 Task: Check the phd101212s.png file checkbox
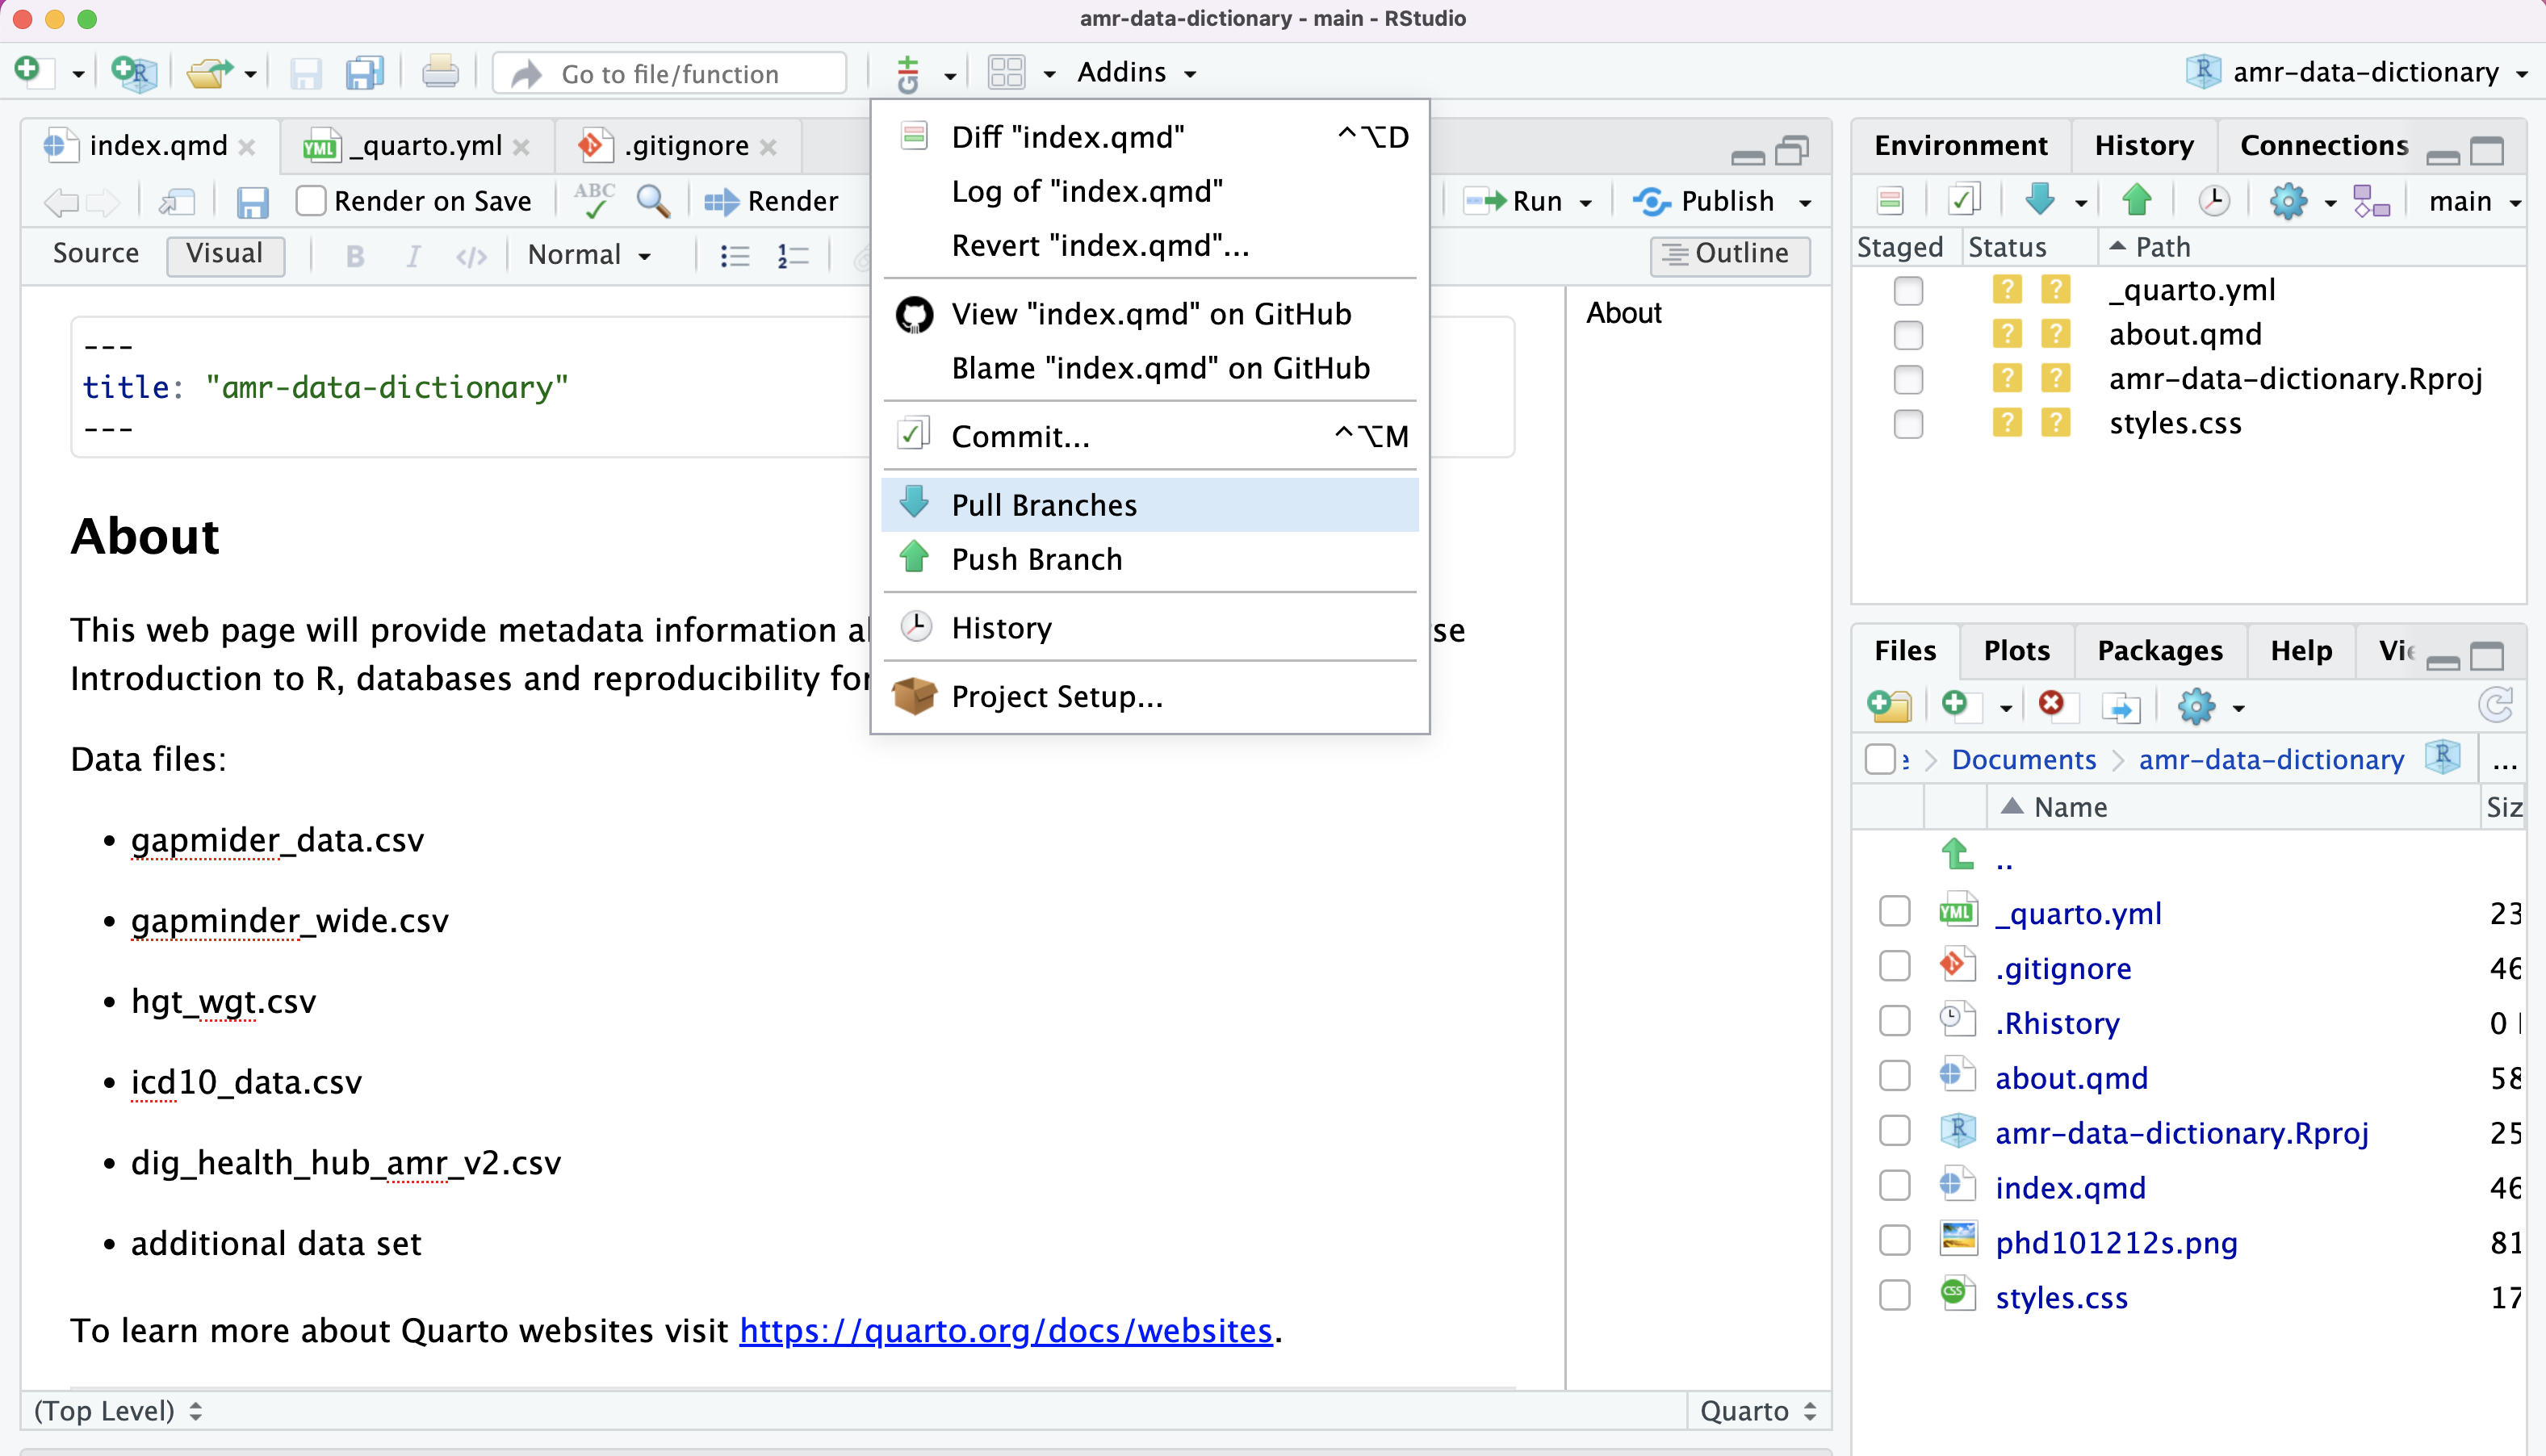[1895, 1241]
